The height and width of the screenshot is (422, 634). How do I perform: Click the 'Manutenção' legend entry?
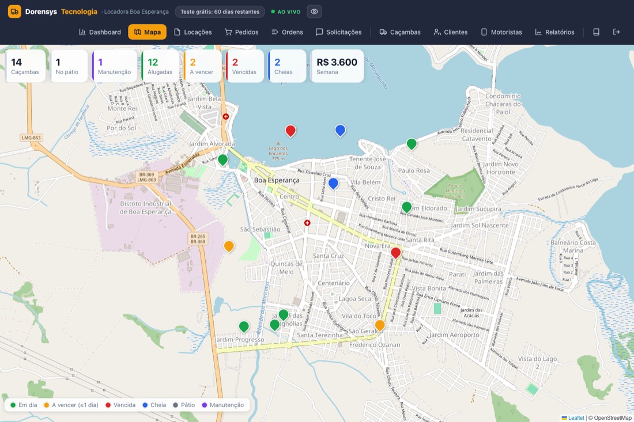(223, 405)
